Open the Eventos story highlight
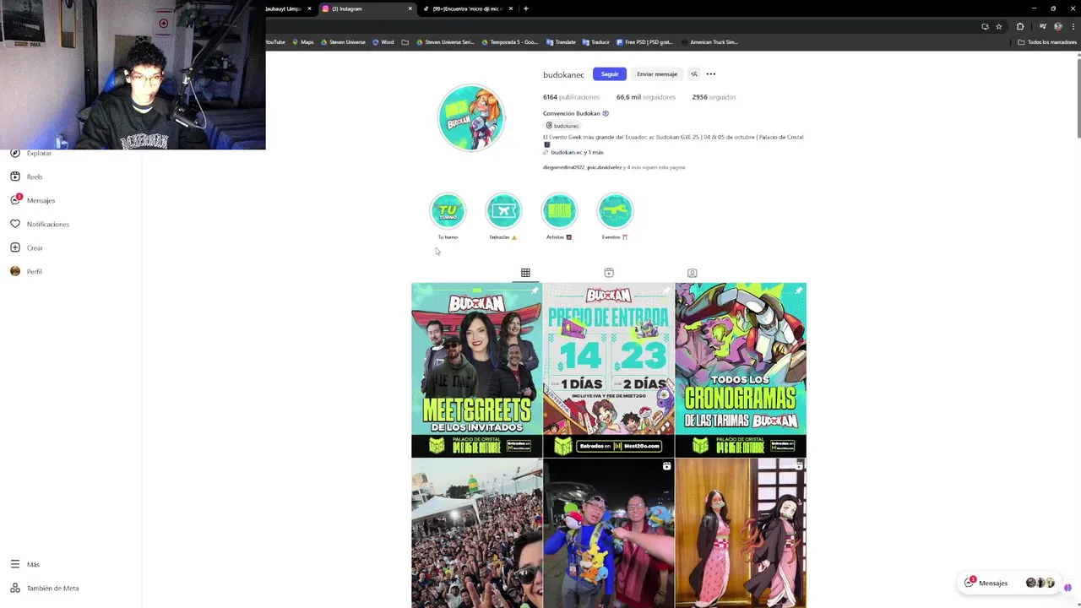The height and width of the screenshot is (608, 1081). [615, 211]
